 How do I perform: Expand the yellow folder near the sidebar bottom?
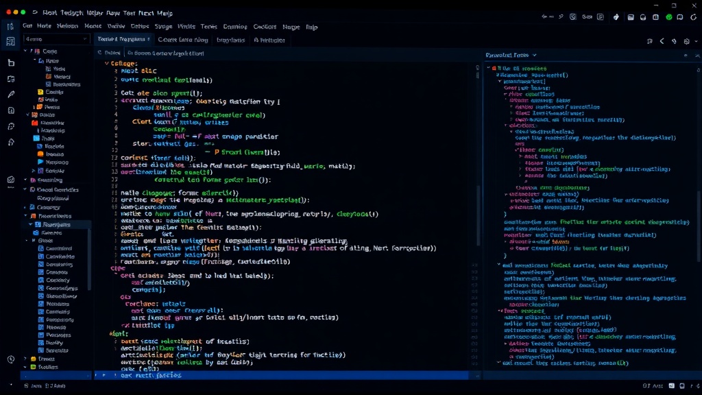25,359
